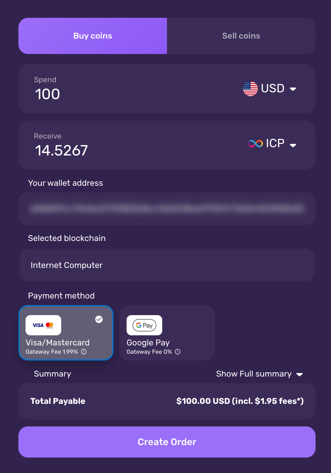Screen dimensions: 331x473
Task: Switch to the Buy coins tab
Action: (x=93, y=36)
